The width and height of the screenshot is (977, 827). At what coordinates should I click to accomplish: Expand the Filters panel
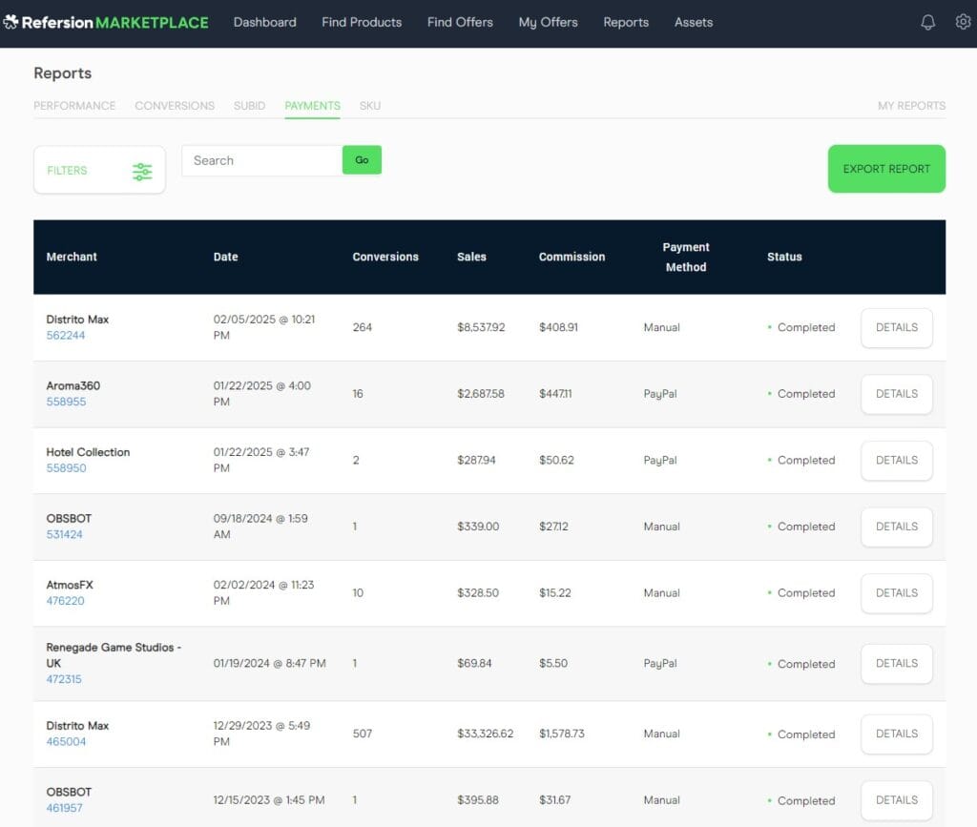tap(99, 170)
